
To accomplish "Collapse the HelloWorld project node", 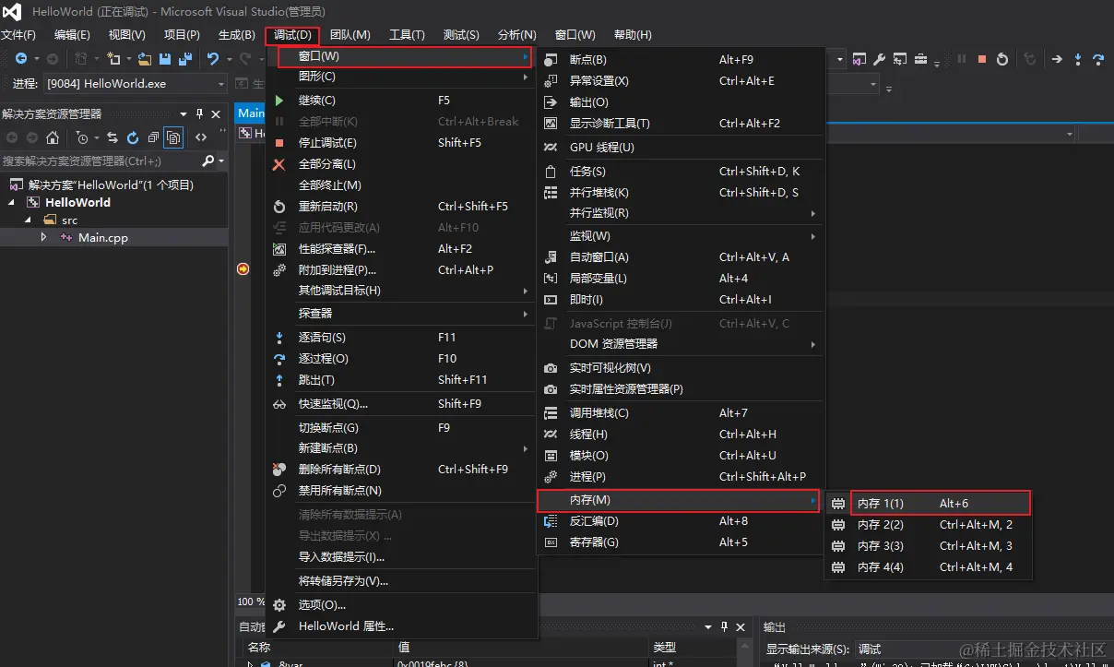I will coord(12,202).
